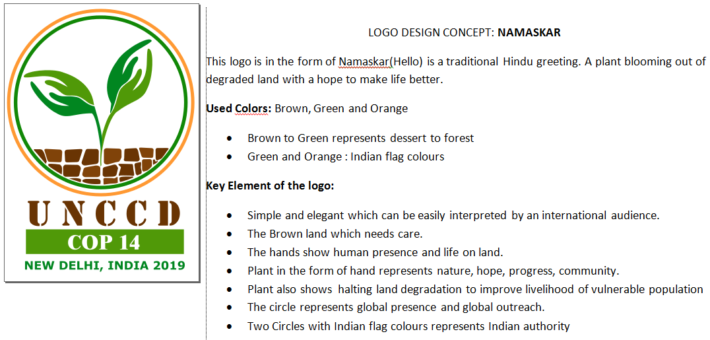Click the 'Used Colors:' bold heading

pos(238,108)
